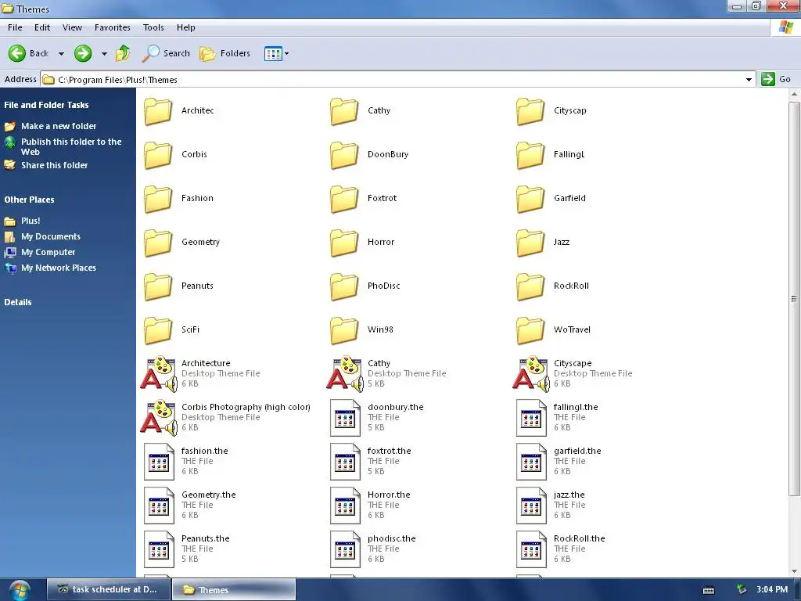Select the Architec folder icon
Viewport: 801px width, 601px height.
point(158,111)
